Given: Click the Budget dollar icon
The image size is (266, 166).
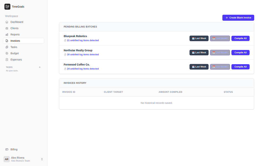Looking at the screenshot, I should click(7, 53).
